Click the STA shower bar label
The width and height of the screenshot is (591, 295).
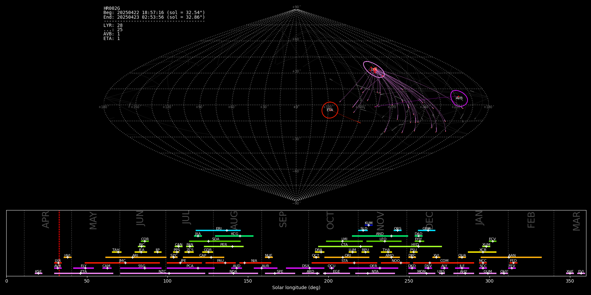(344, 261)
